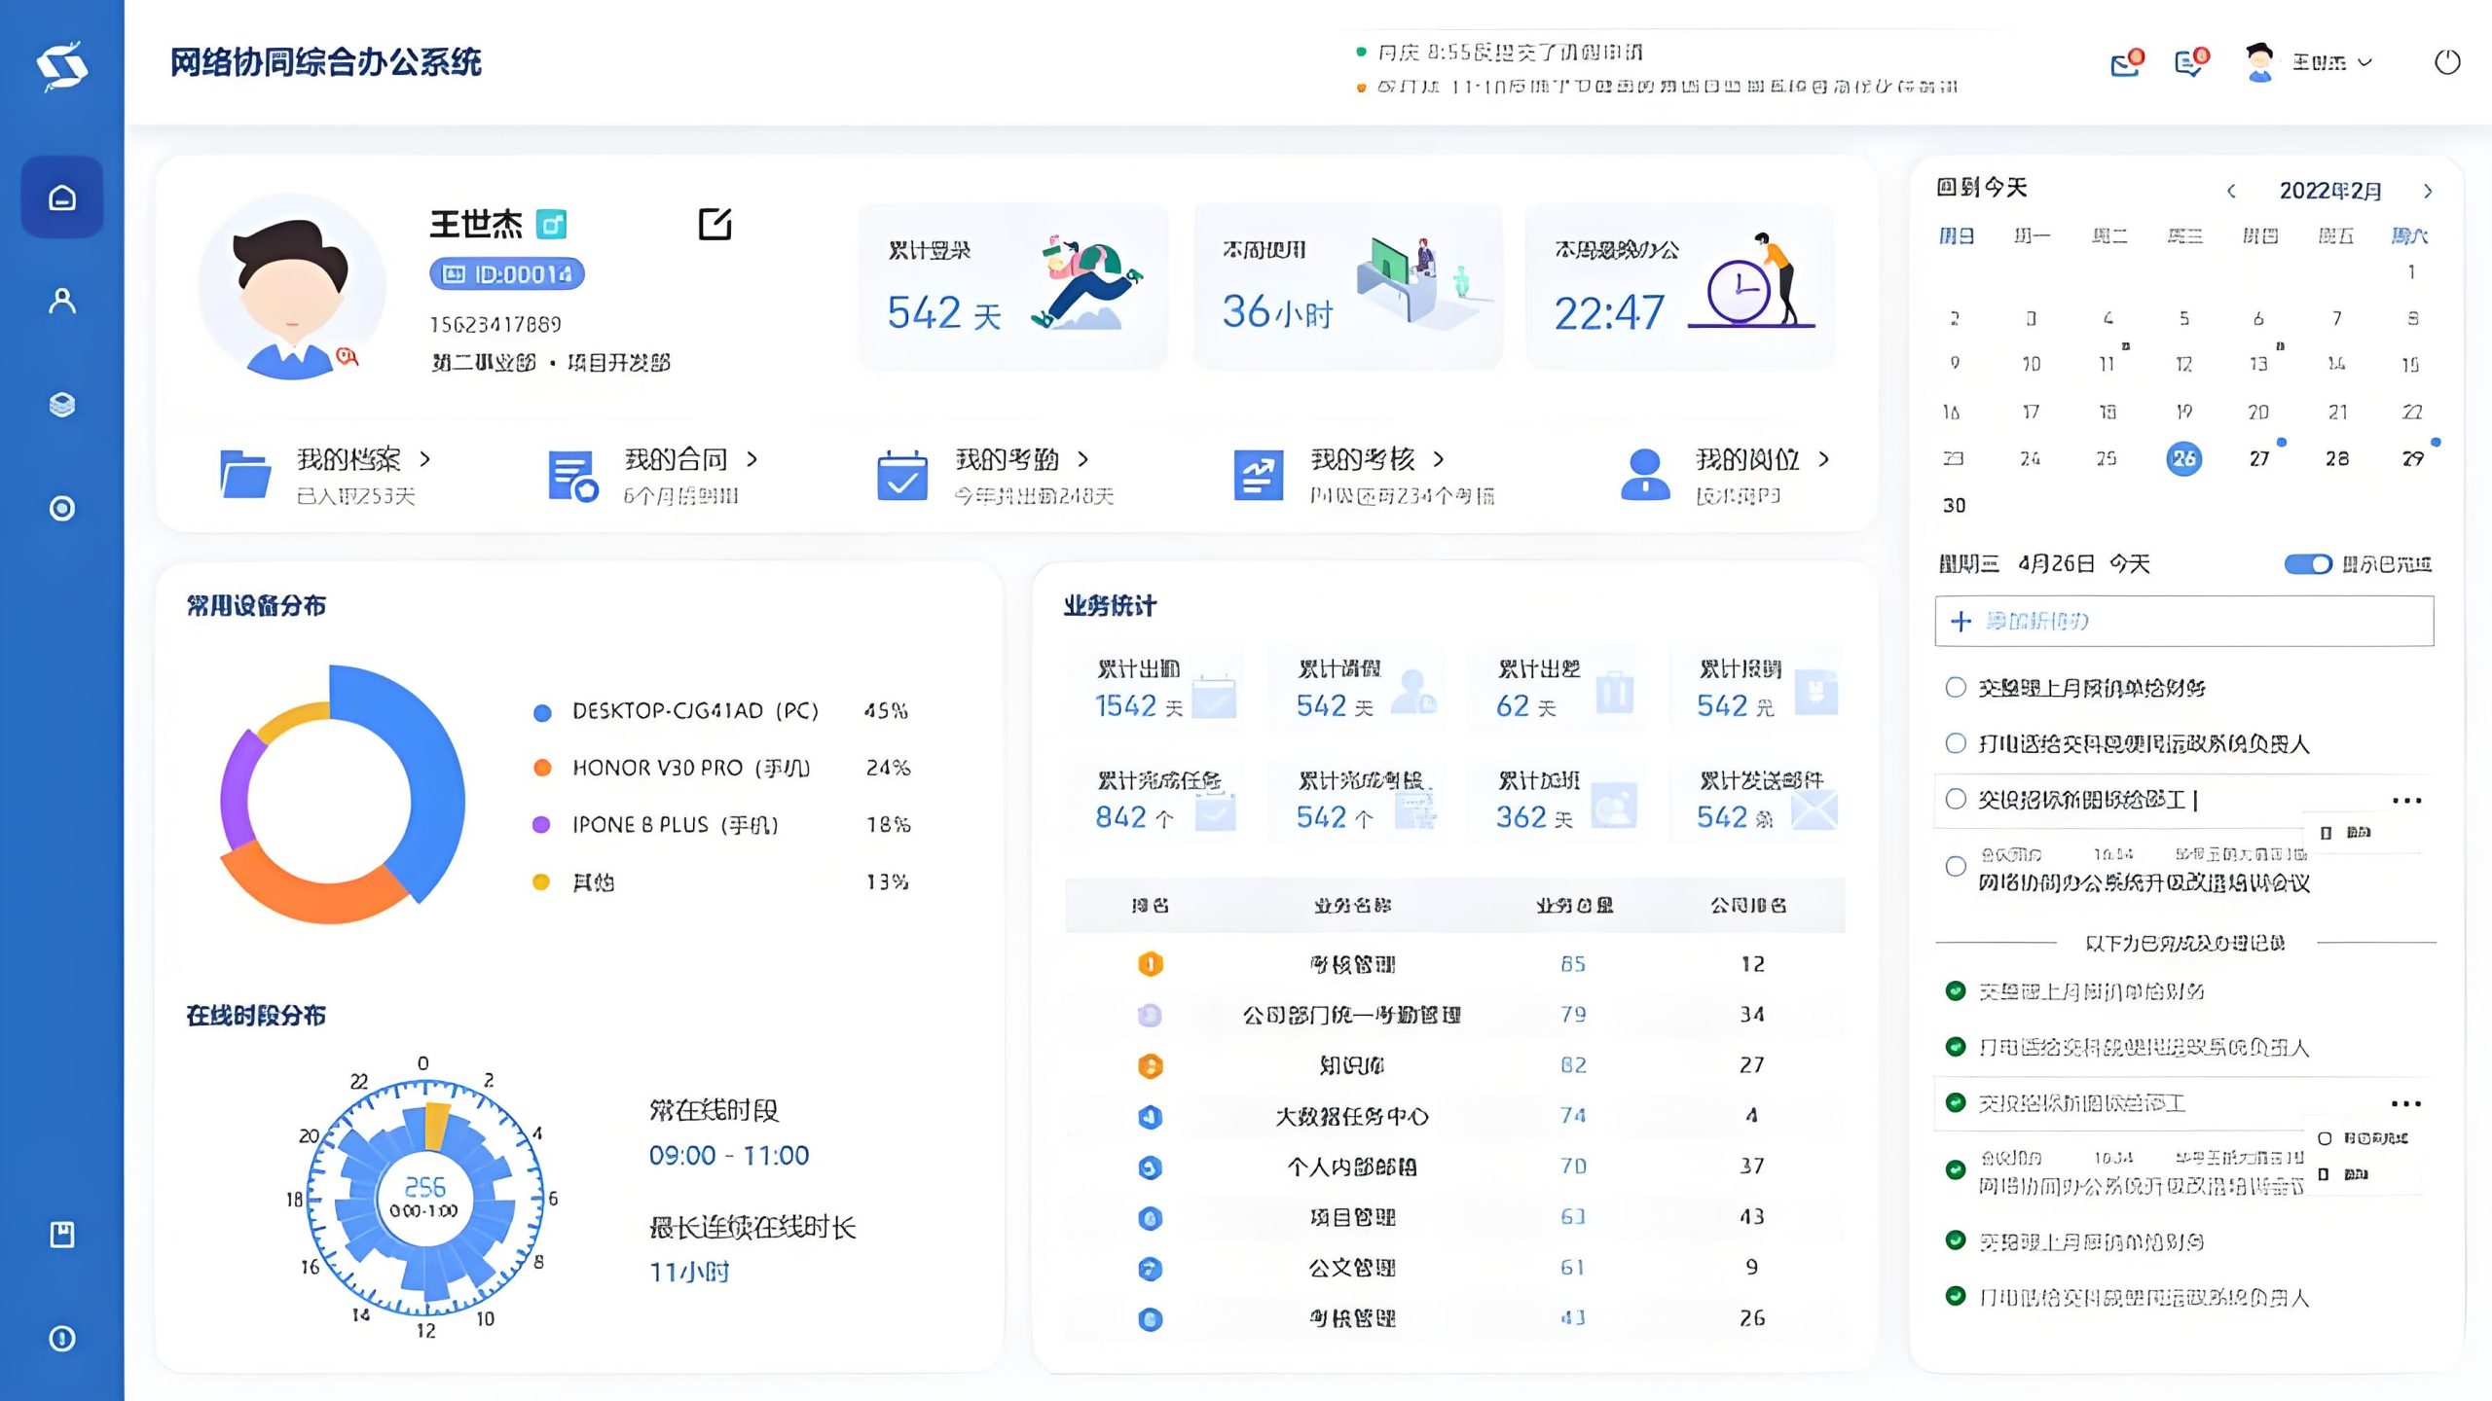The height and width of the screenshot is (1401, 2492).
Task: Click the blue DESKTOP-CJG41AD legend dot
Action: pos(543,712)
